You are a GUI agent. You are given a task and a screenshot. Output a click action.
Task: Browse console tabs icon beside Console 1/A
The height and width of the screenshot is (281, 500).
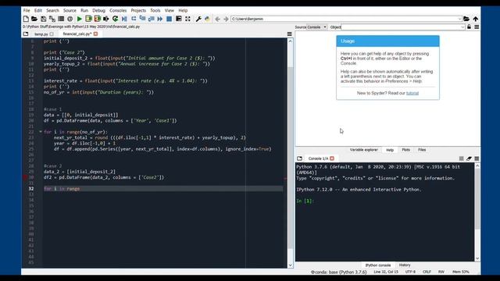(x=299, y=158)
